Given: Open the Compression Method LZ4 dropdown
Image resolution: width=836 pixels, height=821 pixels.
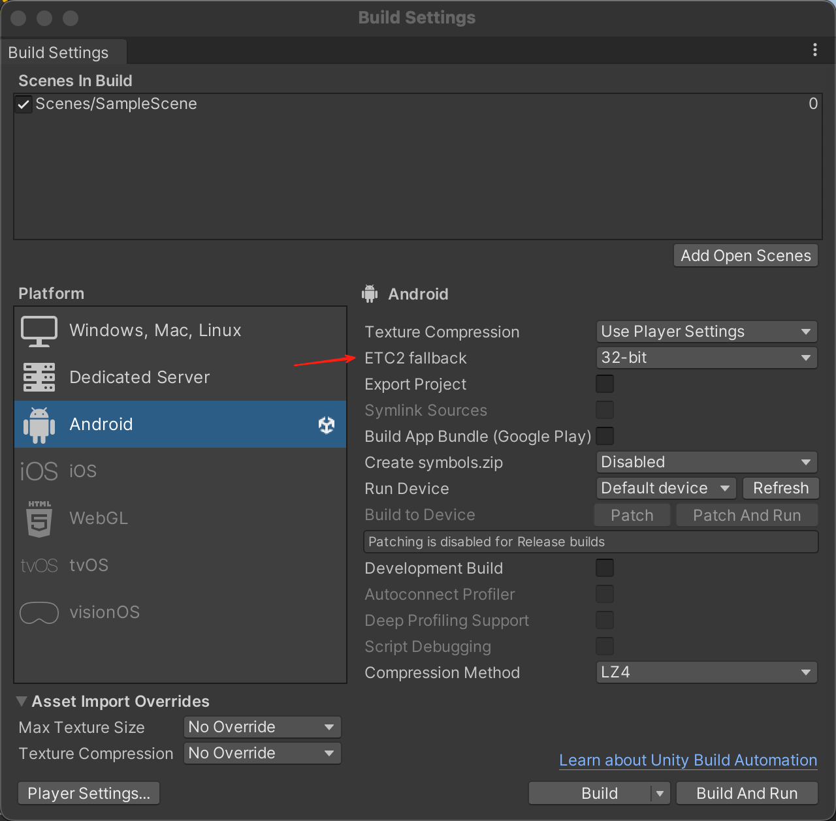Looking at the screenshot, I should tap(706, 672).
